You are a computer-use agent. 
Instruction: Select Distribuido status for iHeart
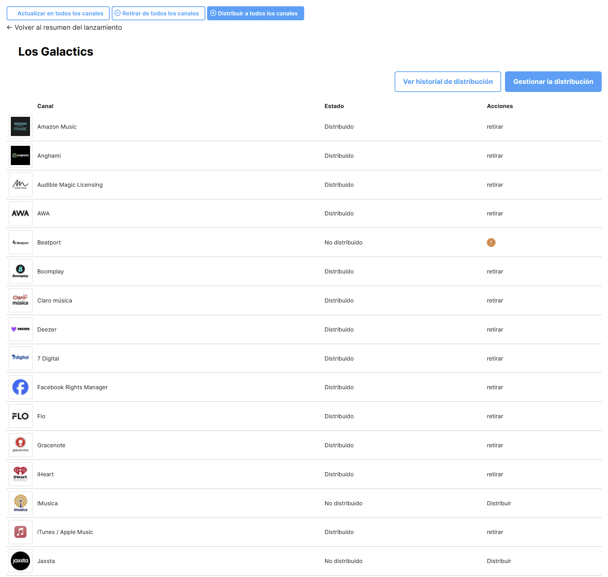coord(339,474)
